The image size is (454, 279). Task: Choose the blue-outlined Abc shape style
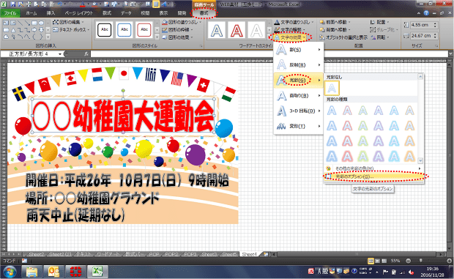tap(124, 29)
